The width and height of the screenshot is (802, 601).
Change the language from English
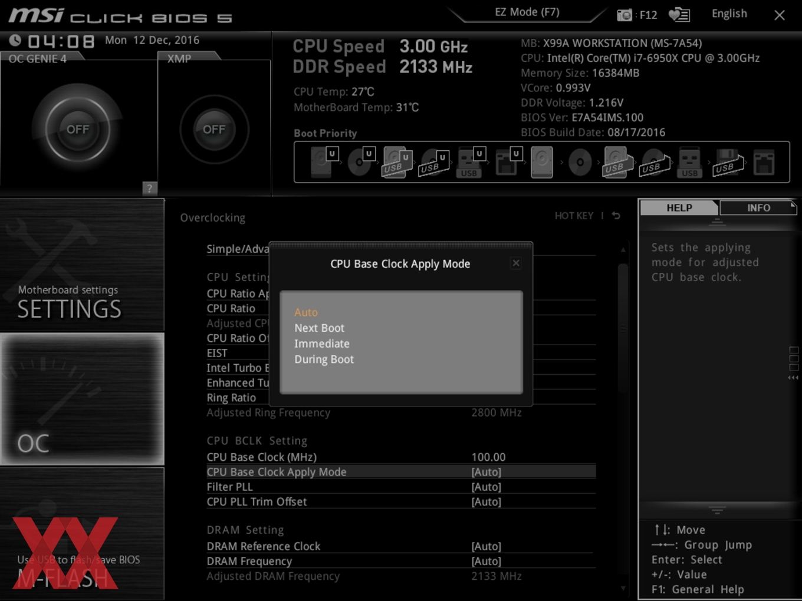pyautogui.click(x=729, y=14)
